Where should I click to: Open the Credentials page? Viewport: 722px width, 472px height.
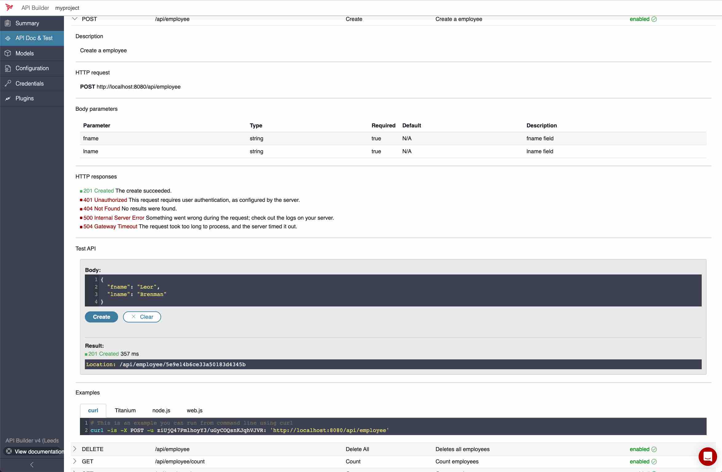(x=32, y=83)
